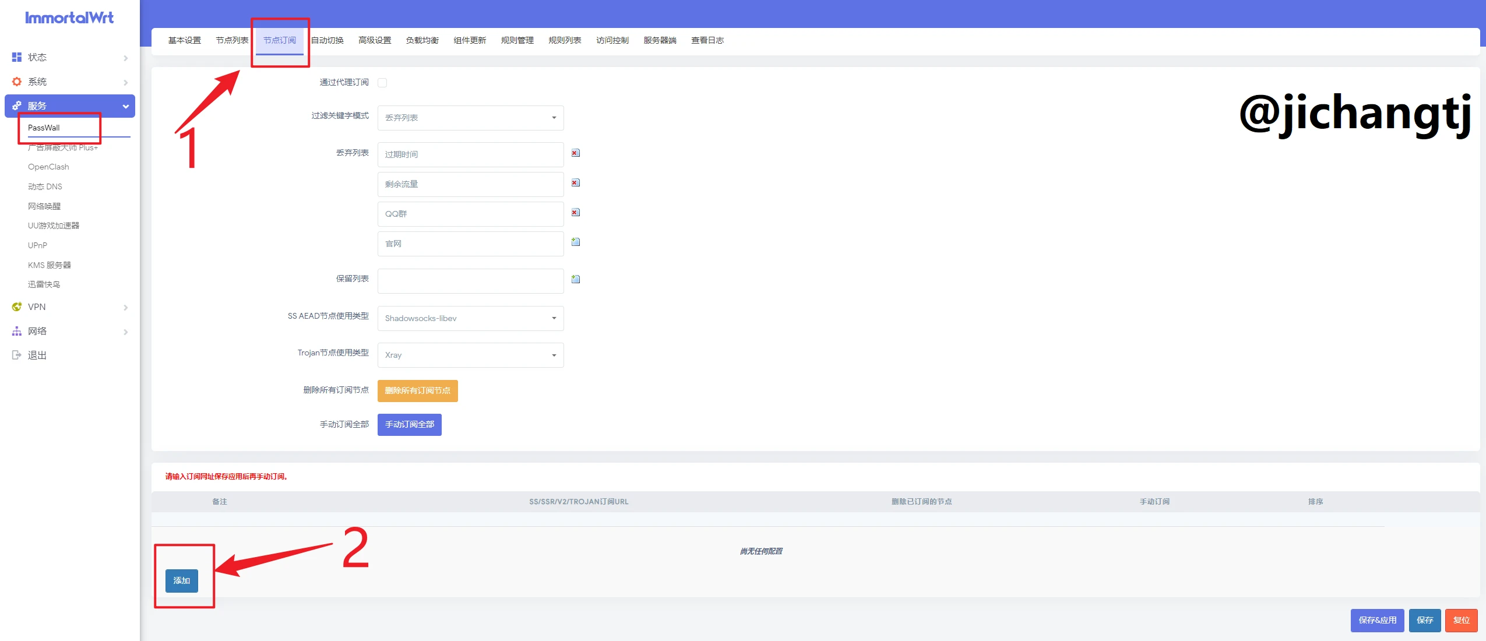The image size is (1486, 641).
Task: Click the status dashboard icon in sidebar
Action: (x=17, y=57)
